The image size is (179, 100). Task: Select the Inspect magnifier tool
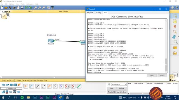175,31
